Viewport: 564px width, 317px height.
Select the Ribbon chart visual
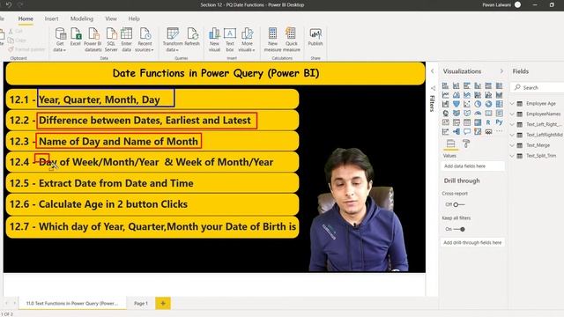pos(500,95)
